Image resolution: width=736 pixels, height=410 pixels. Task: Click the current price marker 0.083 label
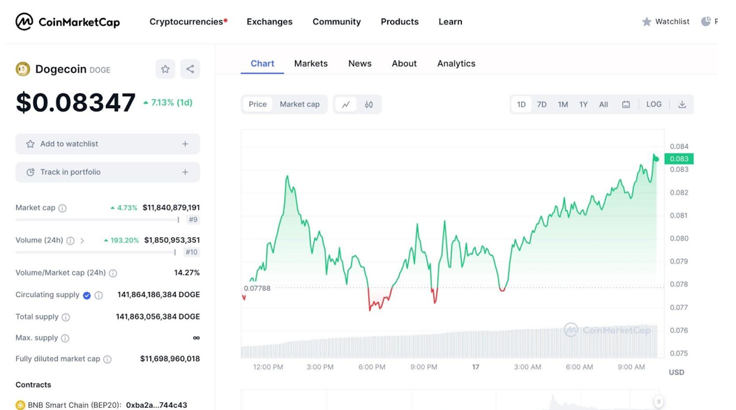[679, 158]
